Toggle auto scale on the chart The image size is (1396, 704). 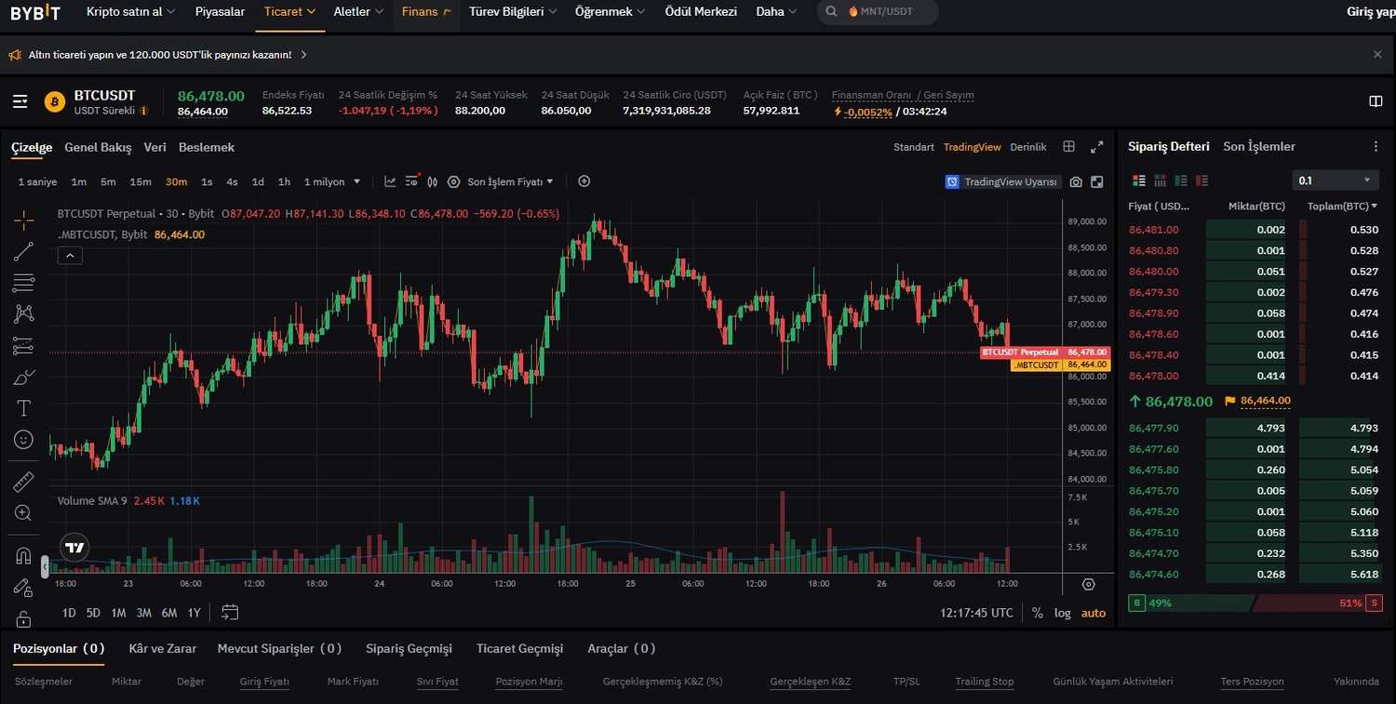pos(1094,613)
